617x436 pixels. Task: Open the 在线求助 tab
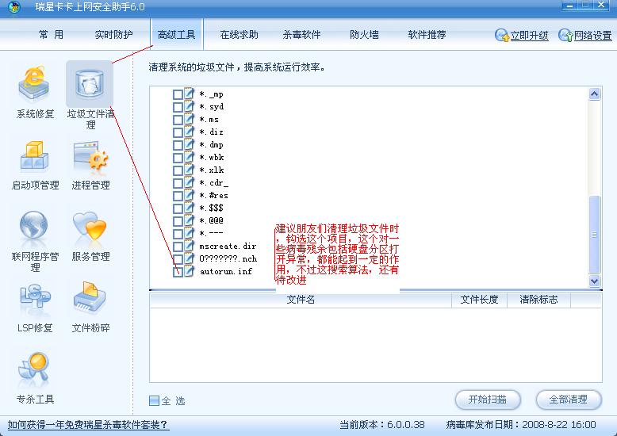point(240,35)
